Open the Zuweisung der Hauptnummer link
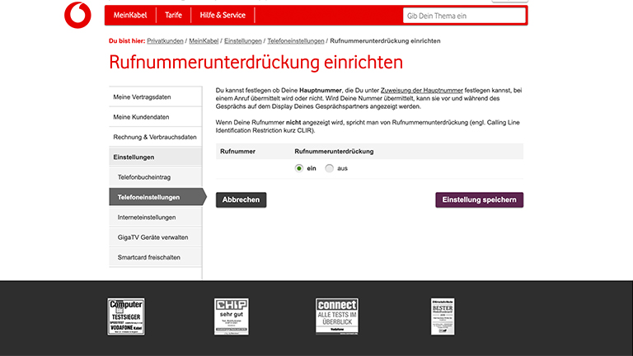This screenshot has width=633, height=356. 422,91
